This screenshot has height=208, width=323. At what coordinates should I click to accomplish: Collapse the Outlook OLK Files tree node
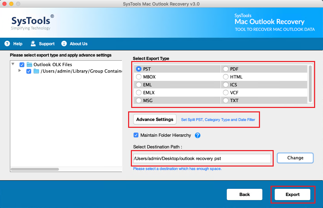point(13,64)
